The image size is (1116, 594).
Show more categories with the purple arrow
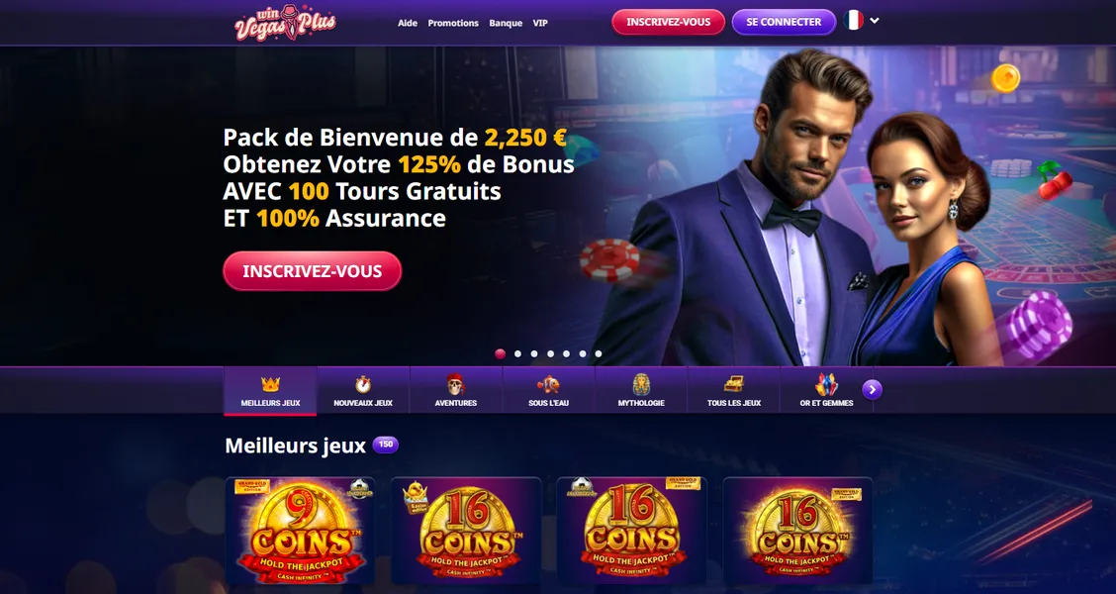pos(872,390)
